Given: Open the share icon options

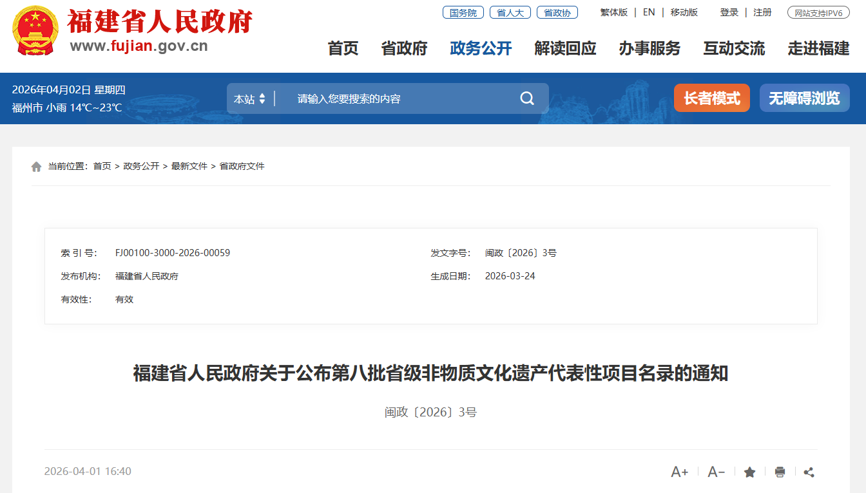Looking at the screenshot, I should click(809, 472).
